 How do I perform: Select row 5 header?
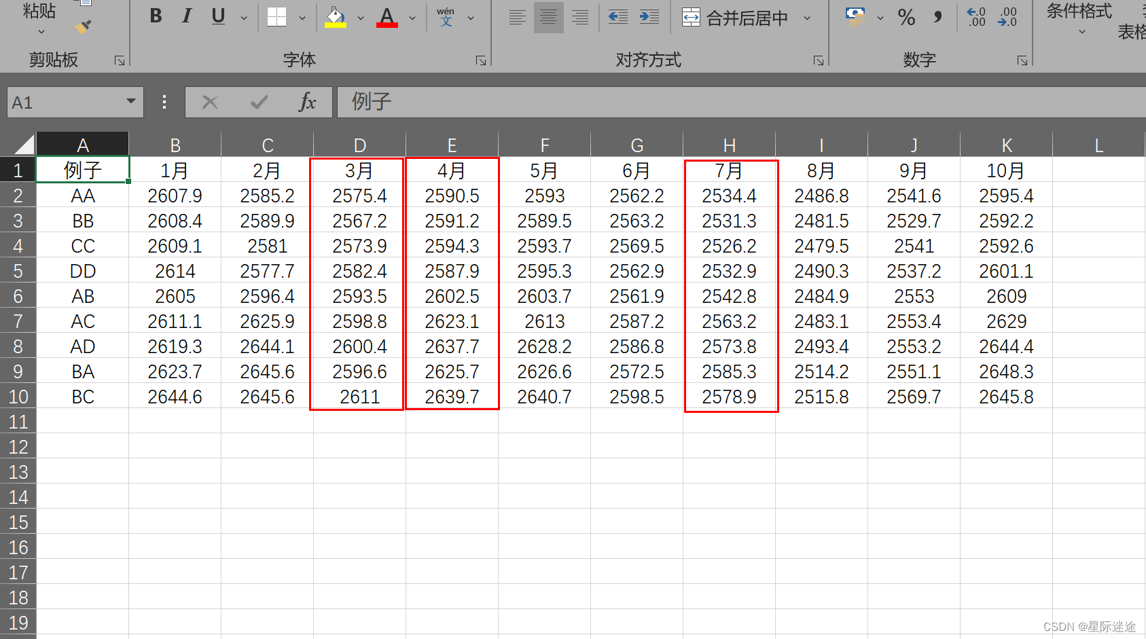18,271
